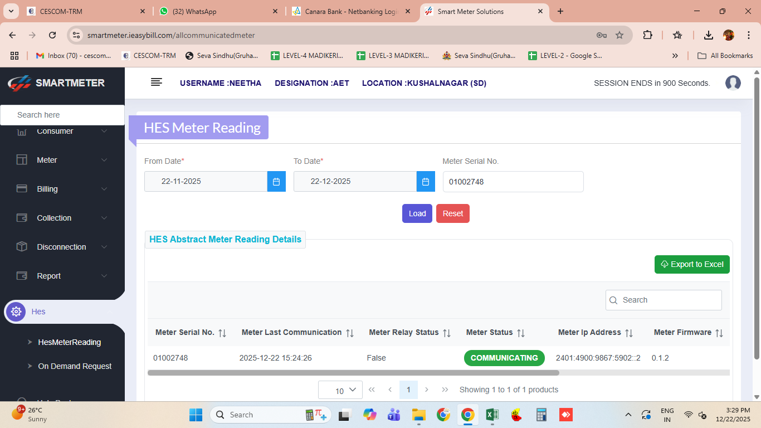Viewport: 761px width, 428px height.
Task: Open Chrome extensions puzzle icon
Action: click(x=647, y=35)
